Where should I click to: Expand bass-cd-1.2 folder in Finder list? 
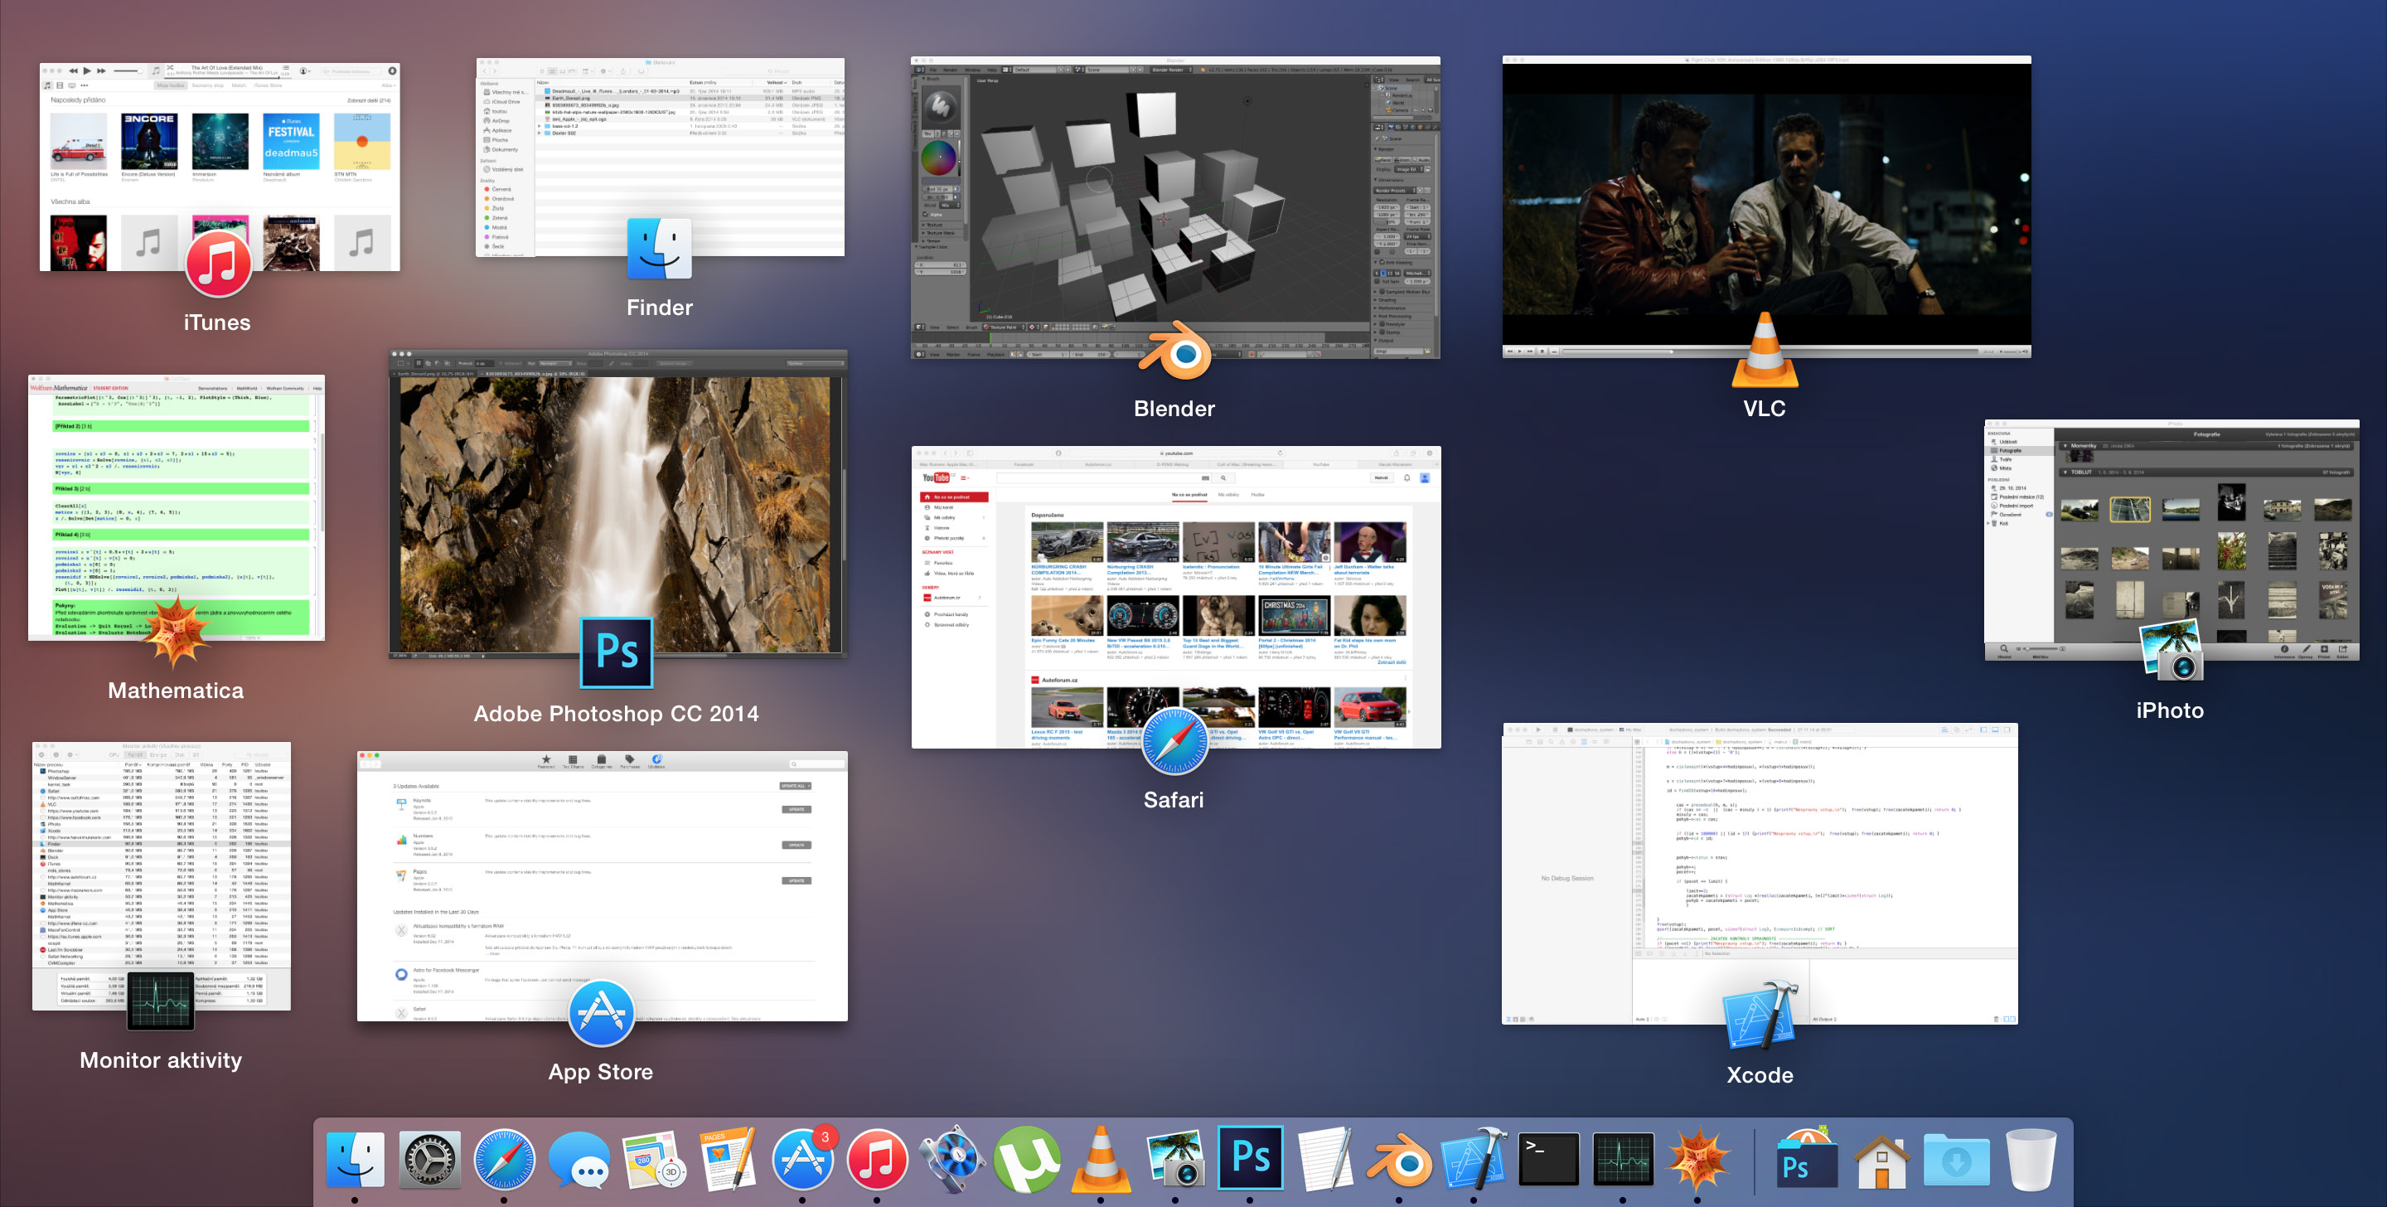click(540, 126)
